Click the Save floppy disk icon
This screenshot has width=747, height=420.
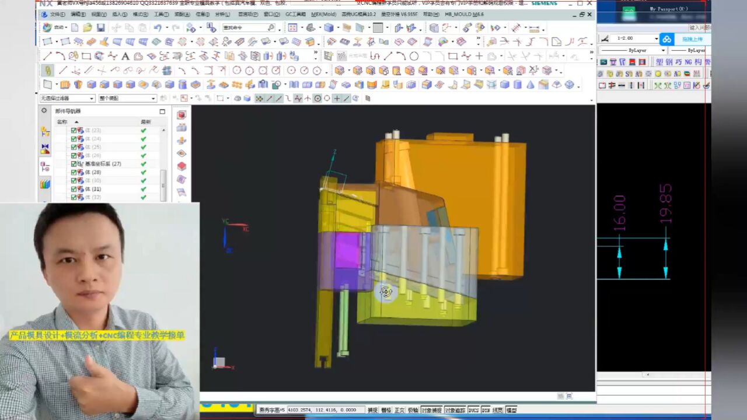pyautogui.click(x=100, y=27)
